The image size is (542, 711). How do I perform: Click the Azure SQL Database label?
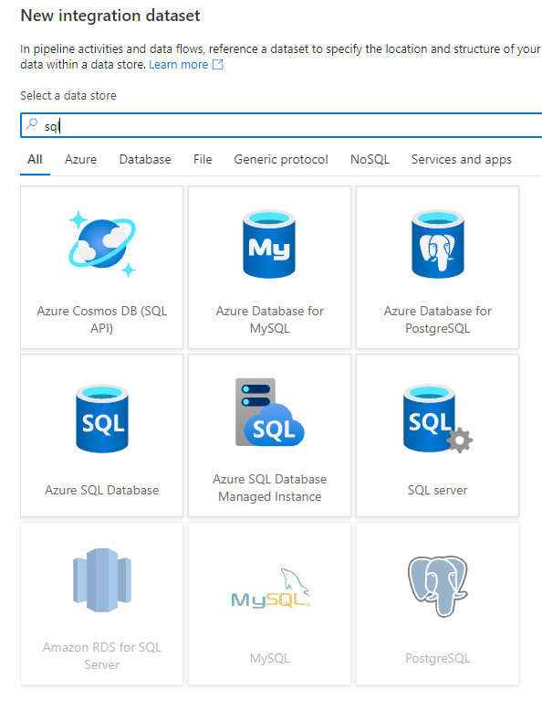click(x=102, y=490)
